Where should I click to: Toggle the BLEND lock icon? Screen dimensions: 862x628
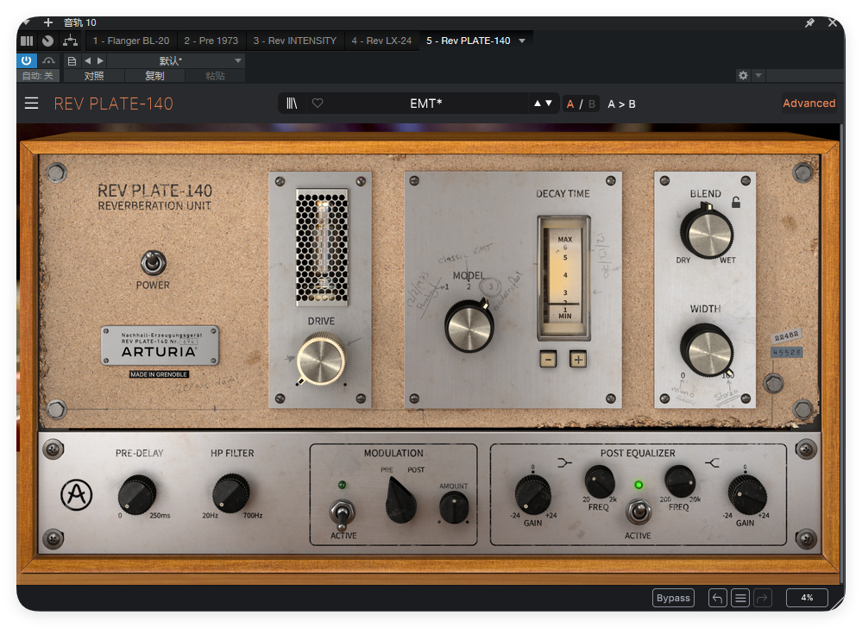click(x=735, y=202)
